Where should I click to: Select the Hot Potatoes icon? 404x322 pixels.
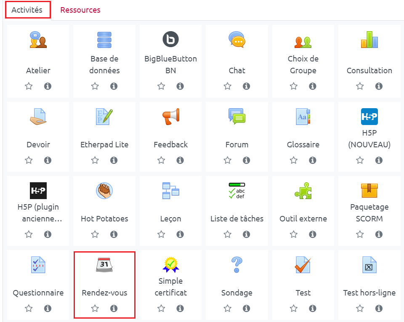tap(104, 191)
